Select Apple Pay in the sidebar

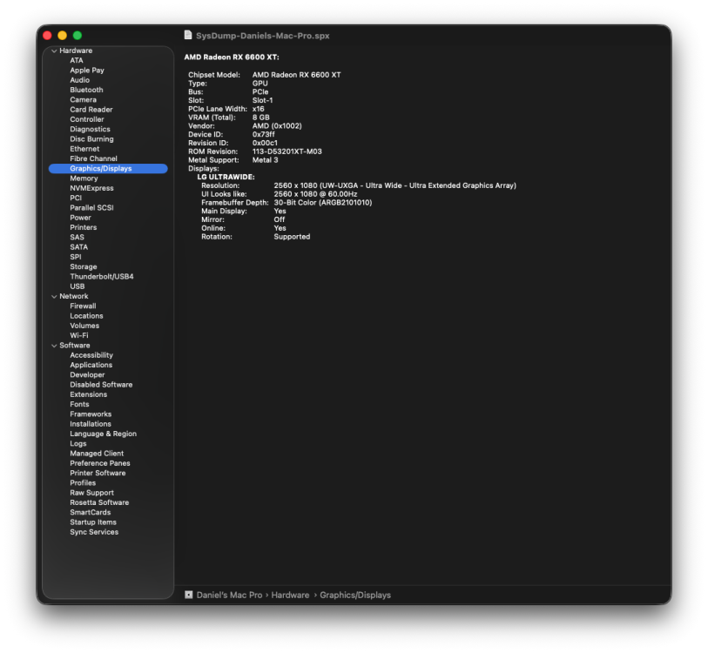[87, 71]
